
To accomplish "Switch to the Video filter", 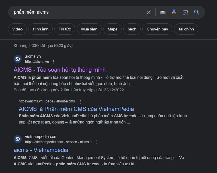I will (x=17, y=29).
